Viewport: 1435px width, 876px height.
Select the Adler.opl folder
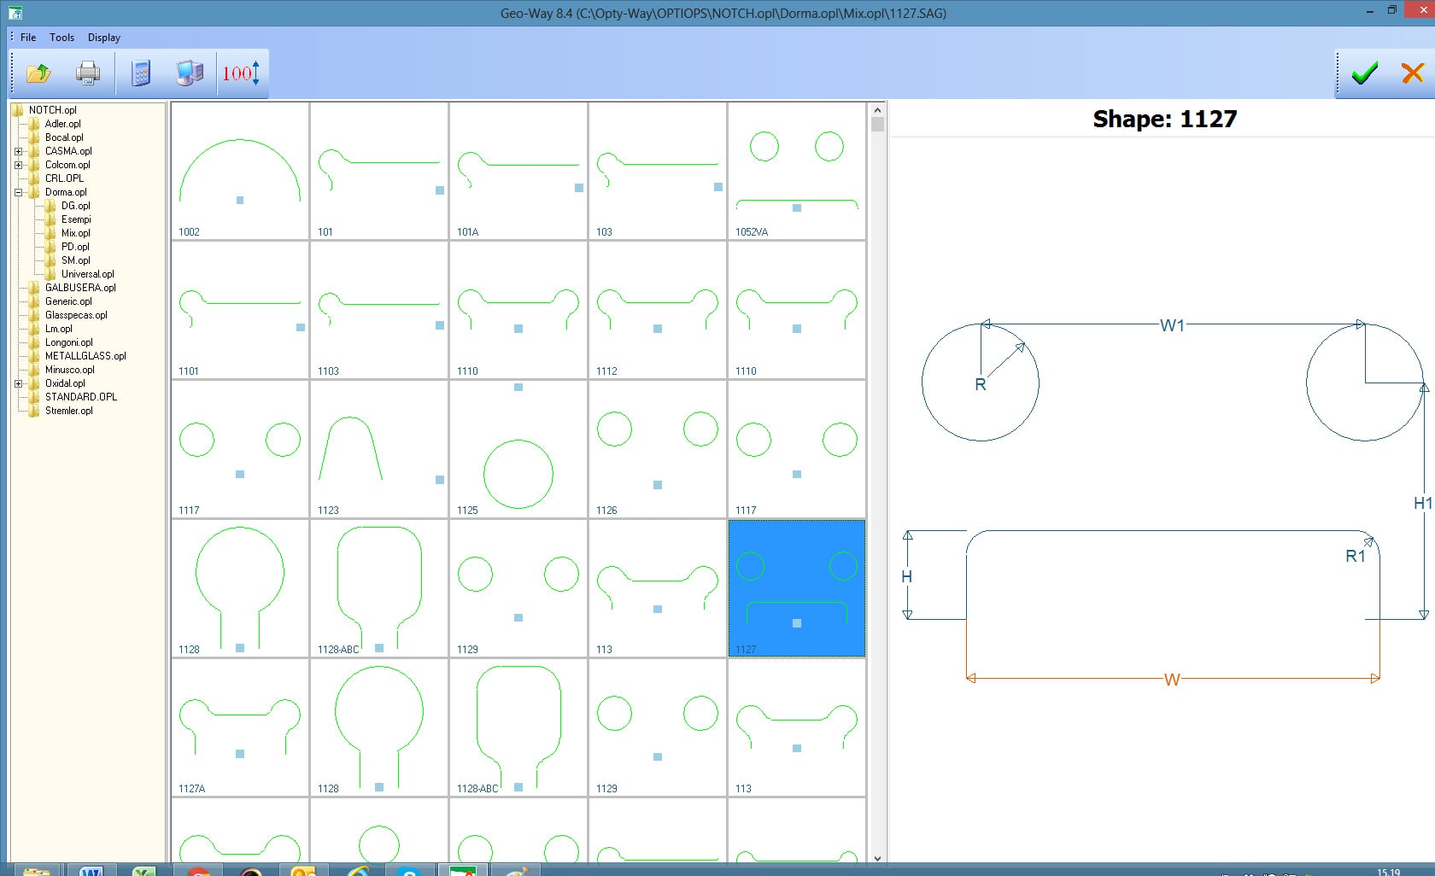62,124
